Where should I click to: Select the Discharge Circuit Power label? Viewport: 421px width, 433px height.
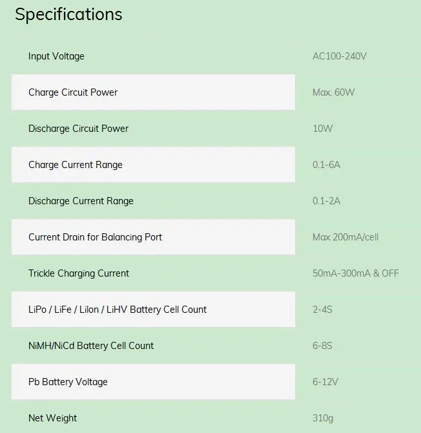(78, 129)
